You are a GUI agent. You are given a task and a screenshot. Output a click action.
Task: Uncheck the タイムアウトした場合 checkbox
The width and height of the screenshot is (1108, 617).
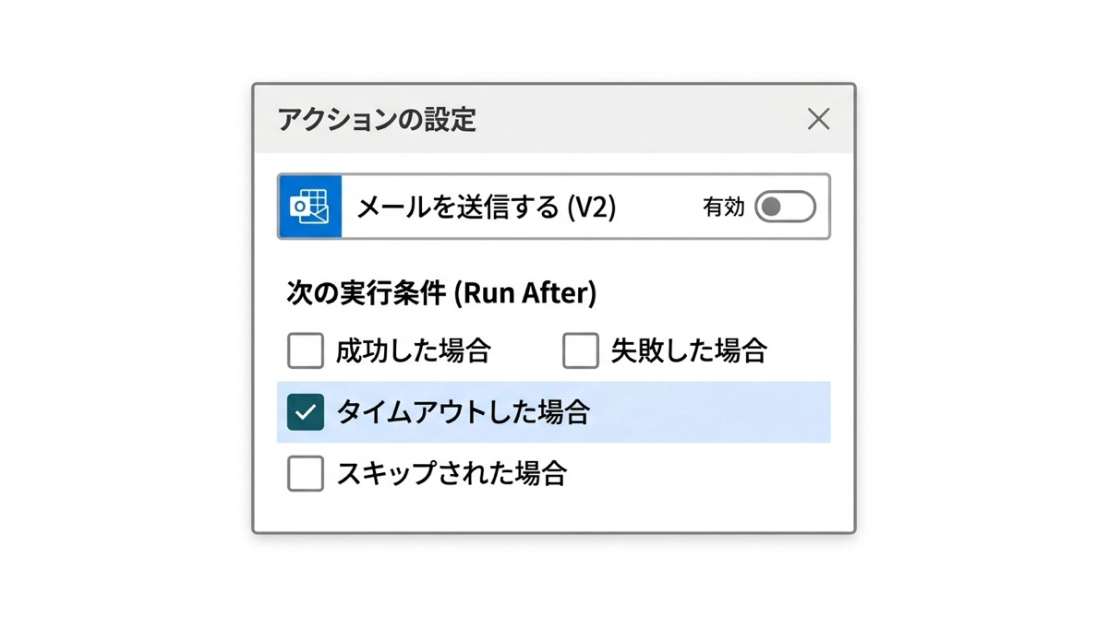(306, 412)
